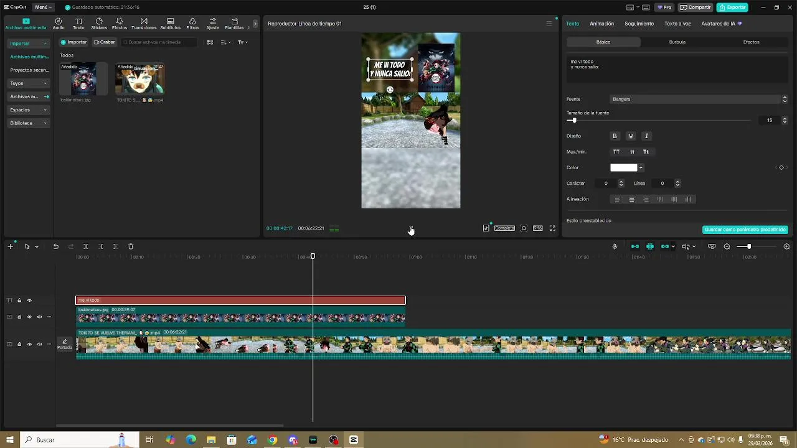Align text to the left
The image size is (797, 448).
[x=618, y=199]
